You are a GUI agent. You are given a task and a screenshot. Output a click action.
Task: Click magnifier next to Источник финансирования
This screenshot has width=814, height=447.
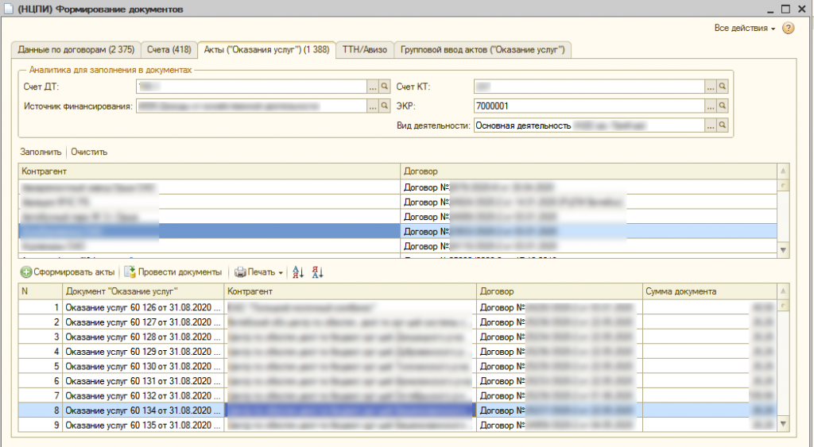[x=384, y=106]
